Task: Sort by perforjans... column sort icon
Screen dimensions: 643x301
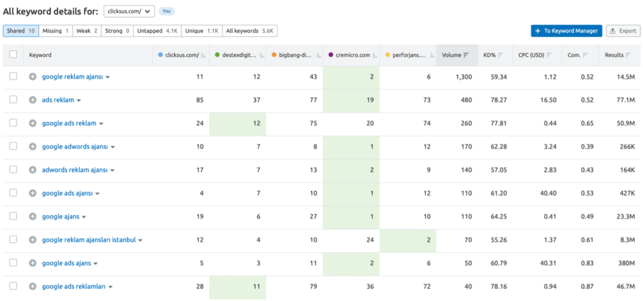Action: click(432, 55)
